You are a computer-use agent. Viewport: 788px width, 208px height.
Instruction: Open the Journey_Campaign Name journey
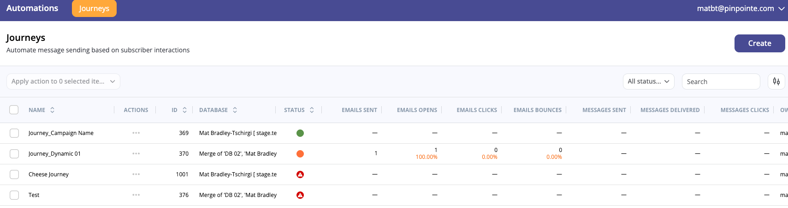pos(61,133)
